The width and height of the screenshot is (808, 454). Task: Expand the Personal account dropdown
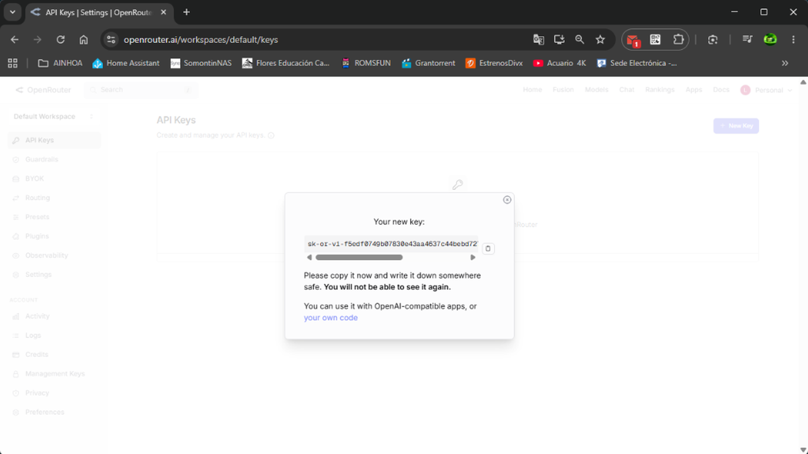point(766,91)
